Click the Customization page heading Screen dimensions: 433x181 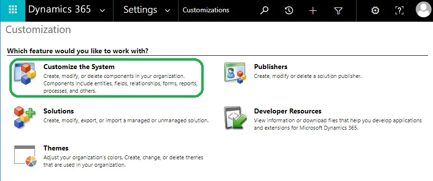point(38,30)
